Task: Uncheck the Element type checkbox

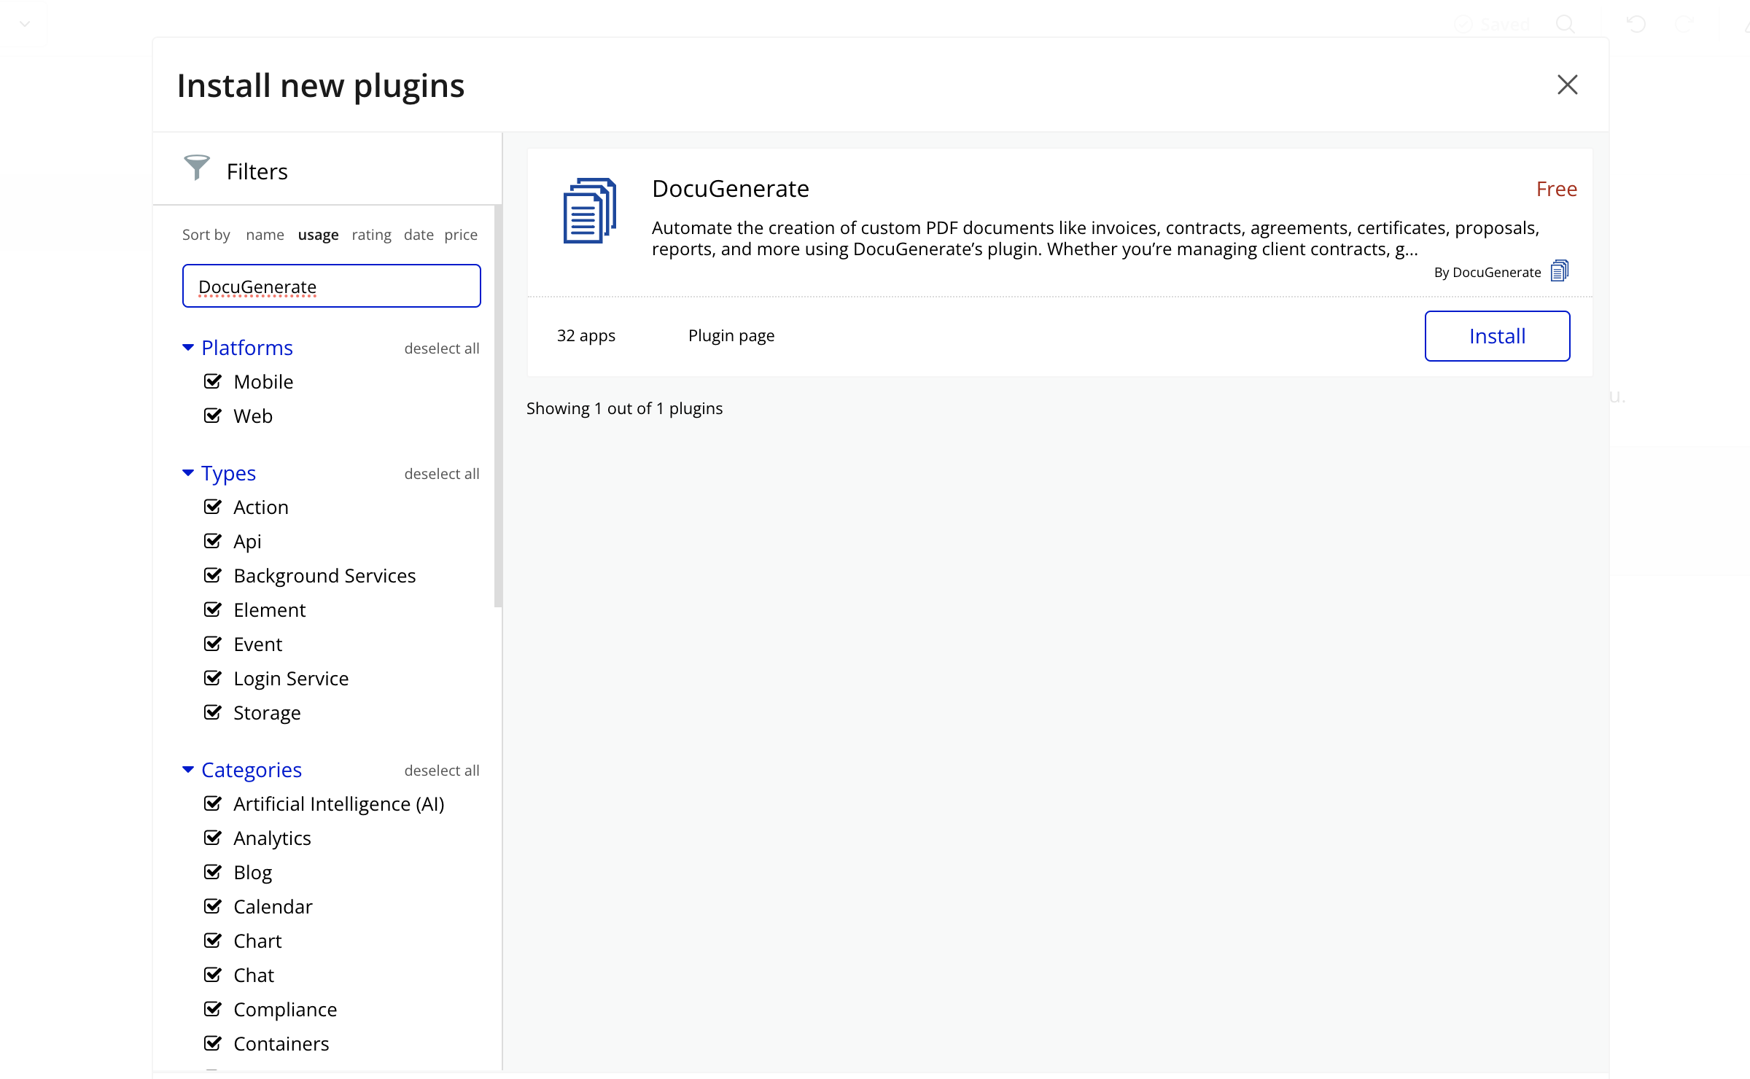Action: [x=212, y=609]
